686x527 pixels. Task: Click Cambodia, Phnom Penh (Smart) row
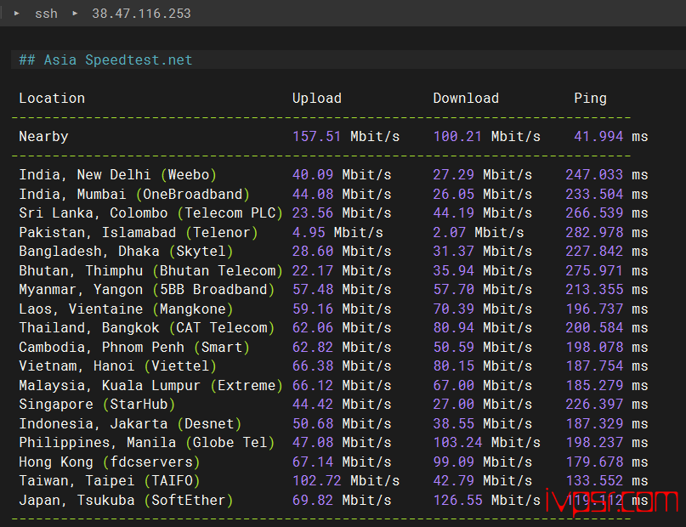[x=333, y=347]
